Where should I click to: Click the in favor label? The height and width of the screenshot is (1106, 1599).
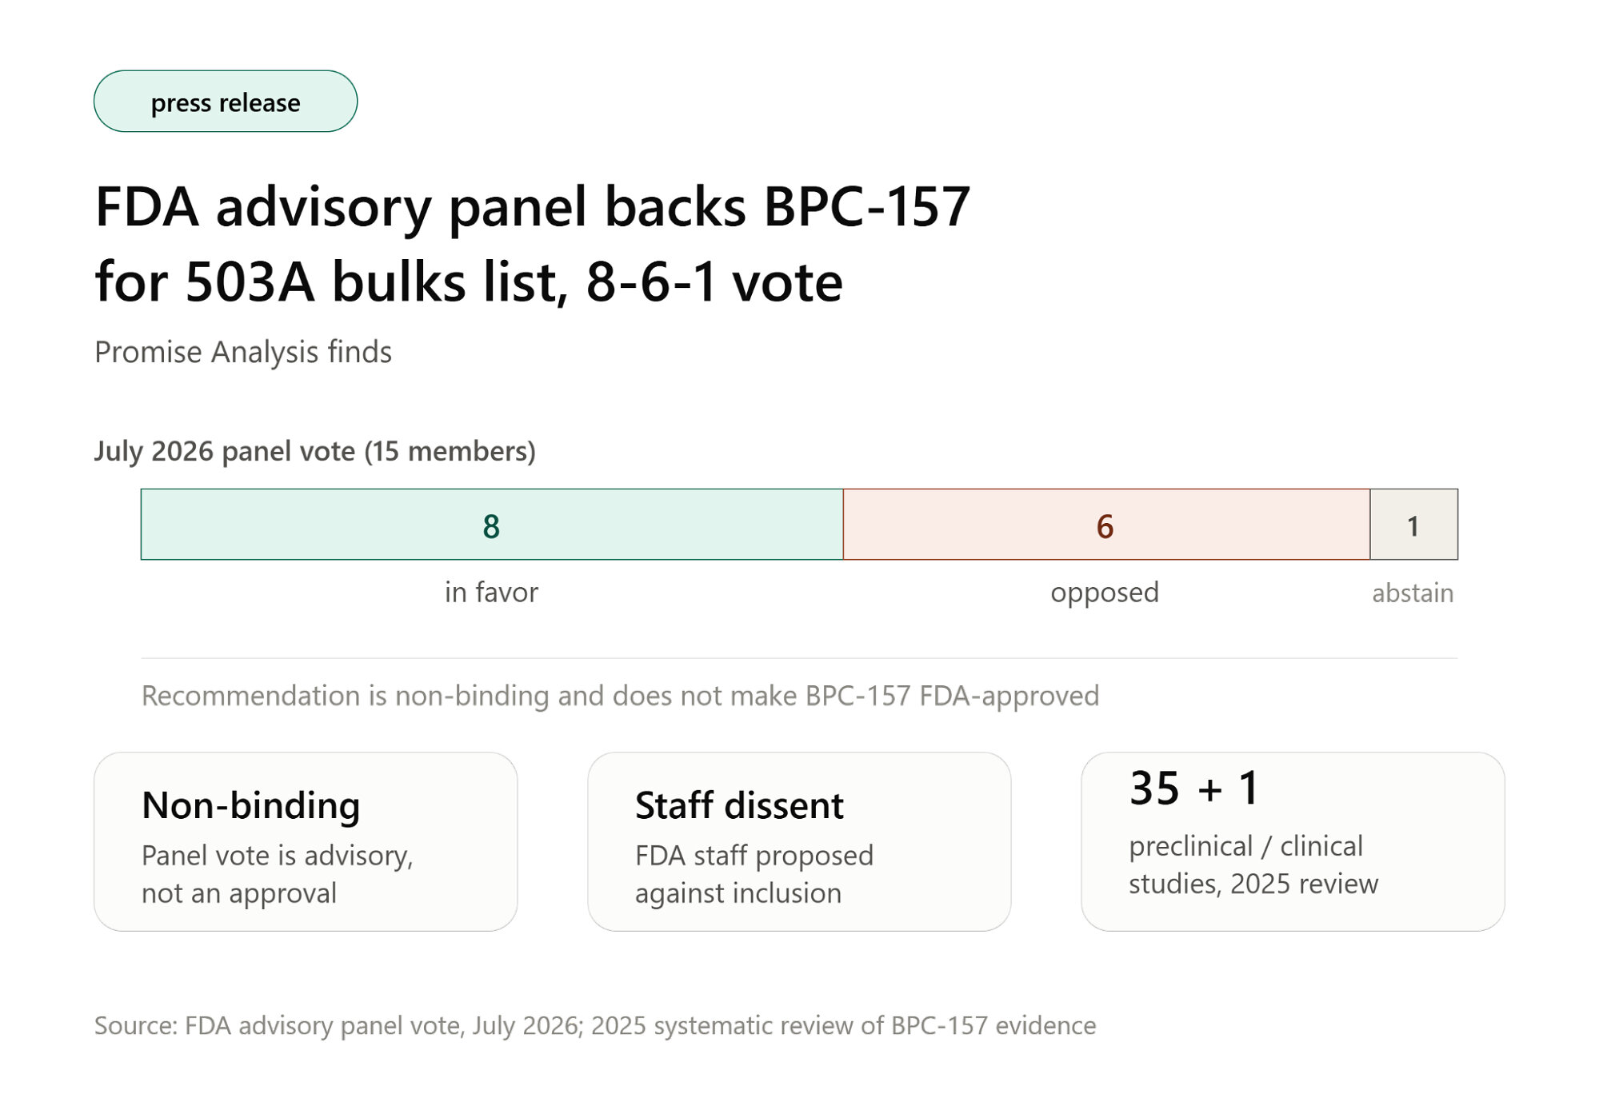[x=491, y=593]
